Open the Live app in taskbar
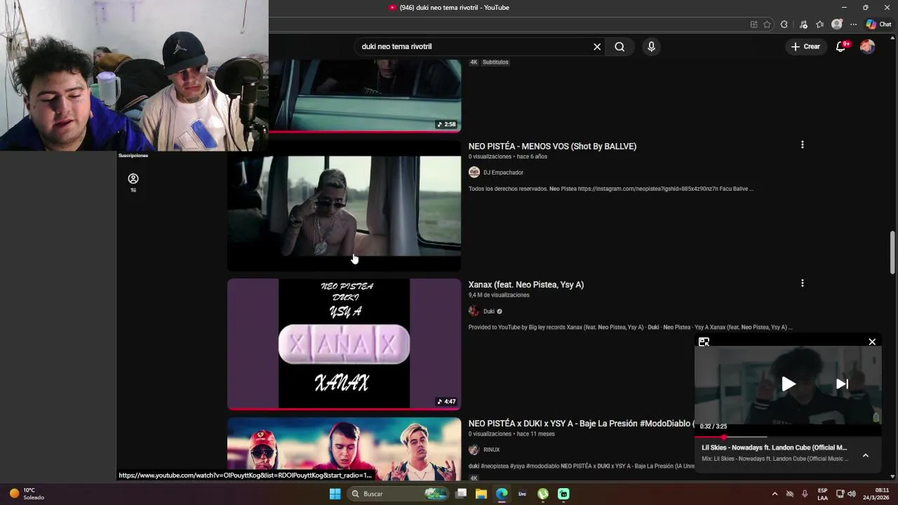This screenshot has width=898, height=505. click(x=522, y=494)
